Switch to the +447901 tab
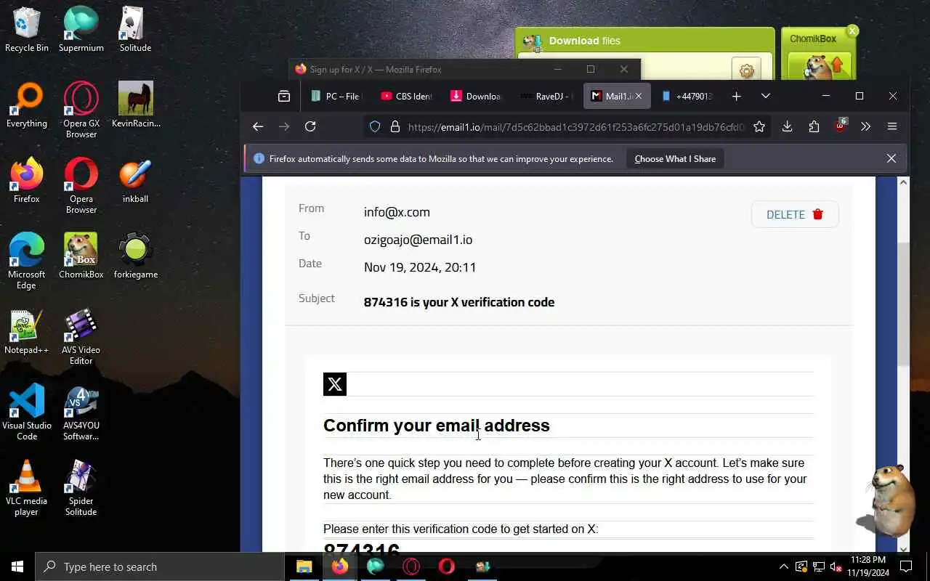Viewport: 930px width, 581px height. (x=686, y=96)
